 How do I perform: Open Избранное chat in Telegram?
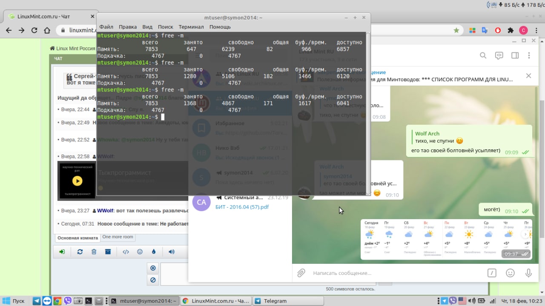(x=240, y=128)
